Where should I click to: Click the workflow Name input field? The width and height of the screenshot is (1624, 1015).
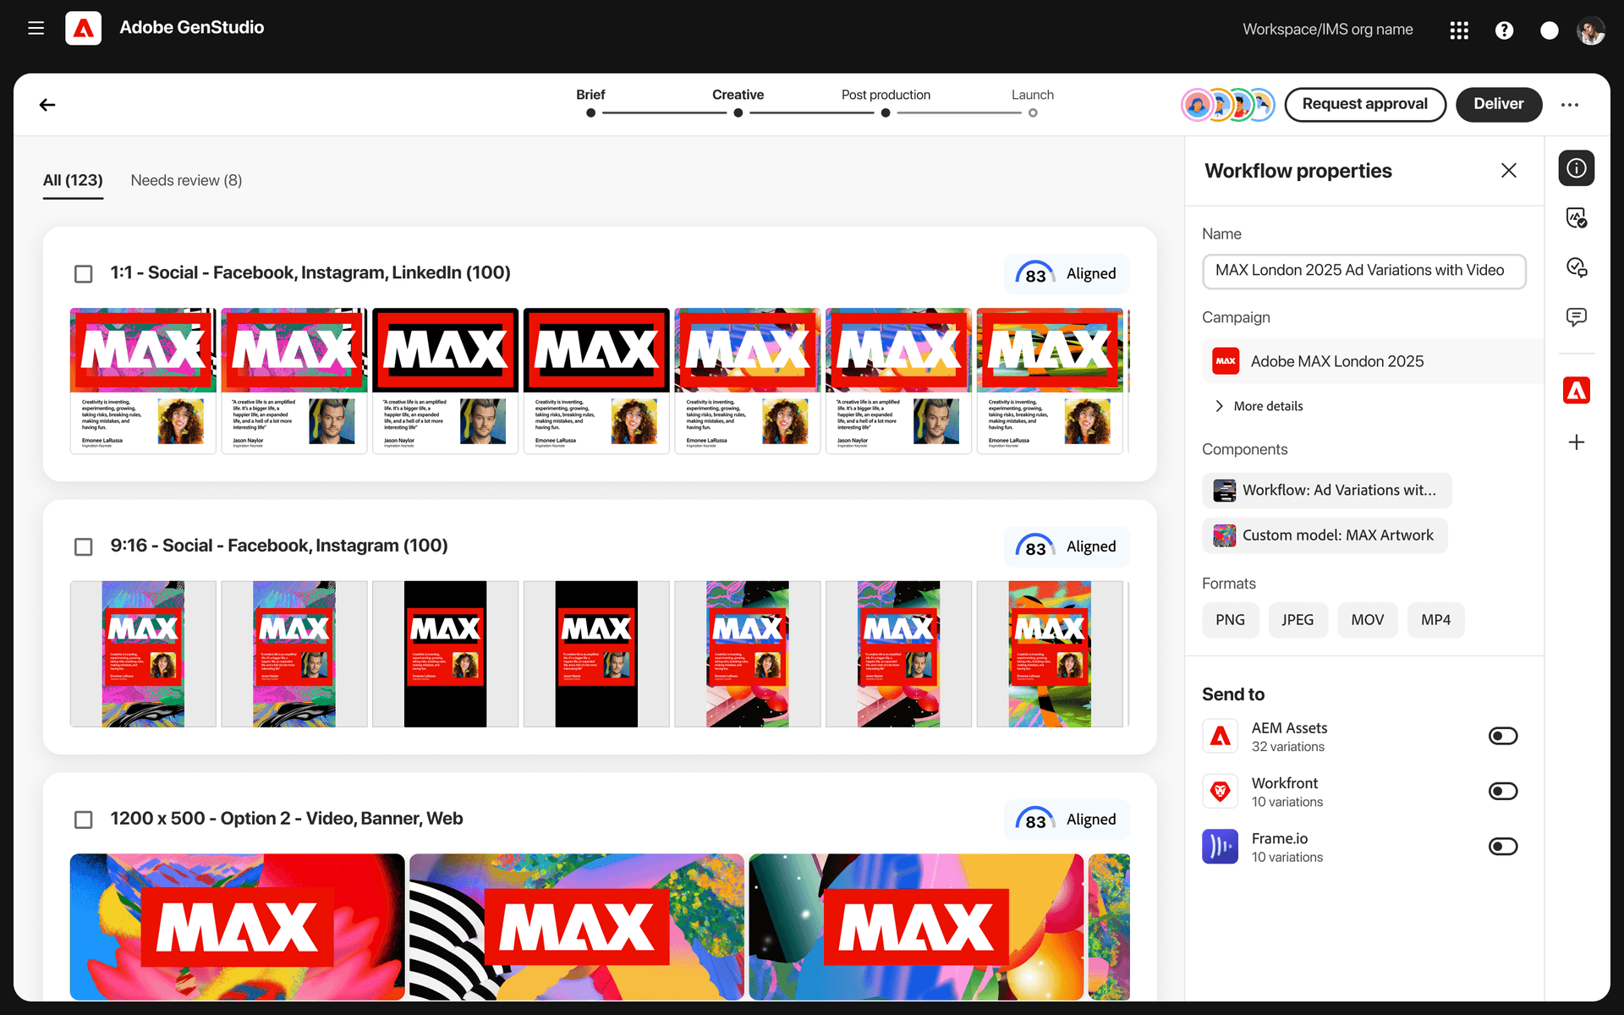[1363, 272]
